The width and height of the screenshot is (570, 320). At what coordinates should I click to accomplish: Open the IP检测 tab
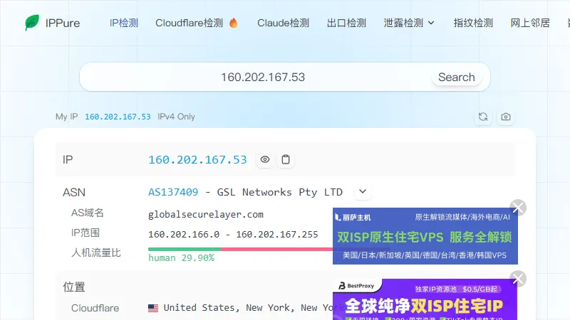(x=124, y=23)
